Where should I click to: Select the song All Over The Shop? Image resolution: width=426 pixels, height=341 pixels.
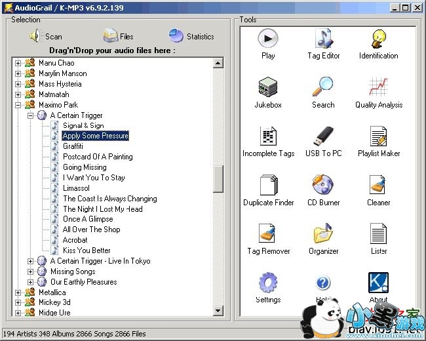click(x=91, y=230)
